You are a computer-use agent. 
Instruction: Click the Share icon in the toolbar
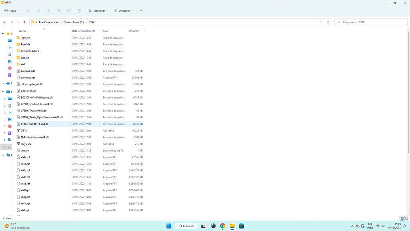(x=69, y=11)
